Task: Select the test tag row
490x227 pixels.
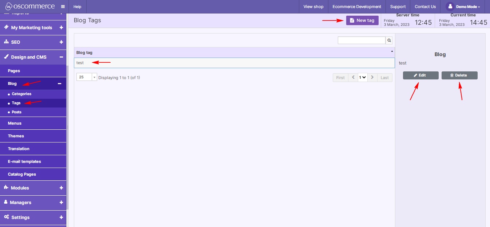Action: 234,63
